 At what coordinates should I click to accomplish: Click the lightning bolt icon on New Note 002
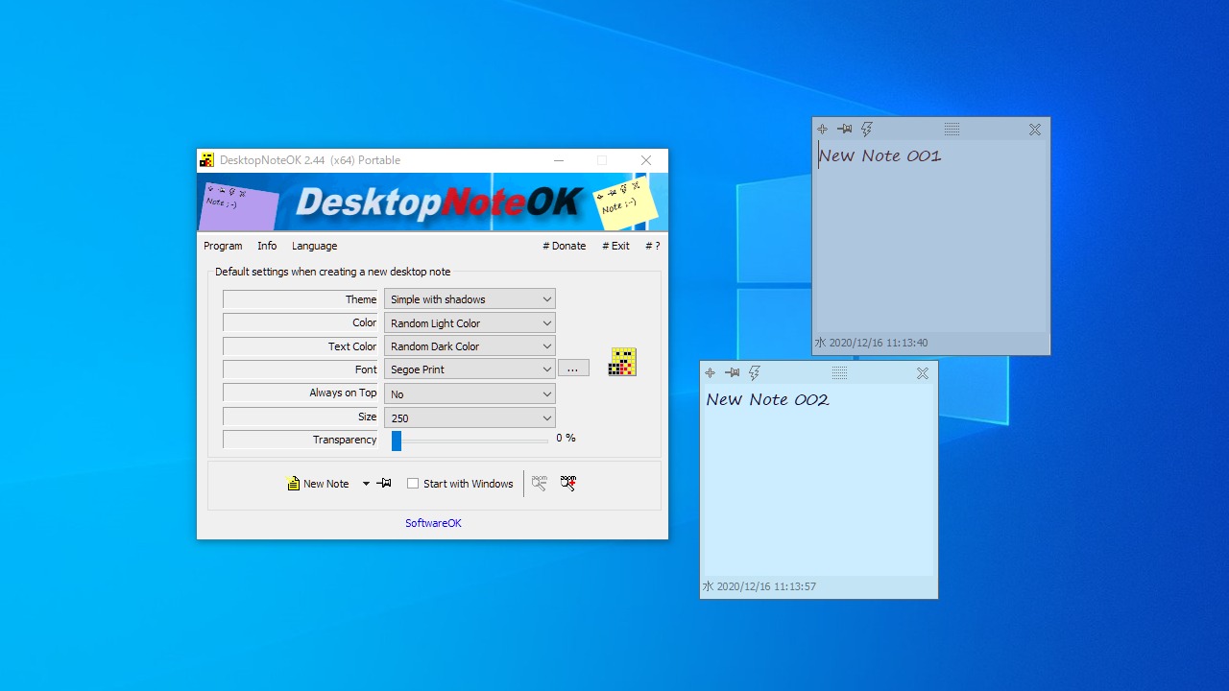[755, 373]
